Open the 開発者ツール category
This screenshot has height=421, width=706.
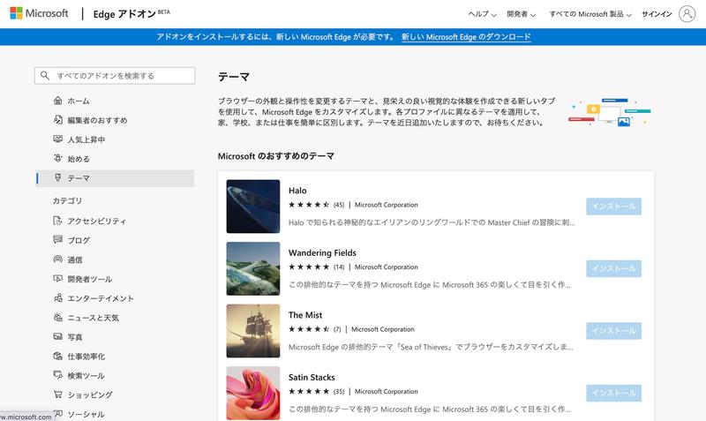[115, 279]
